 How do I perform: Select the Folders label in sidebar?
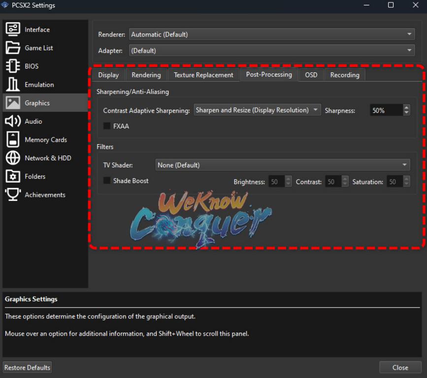point(35,176)
